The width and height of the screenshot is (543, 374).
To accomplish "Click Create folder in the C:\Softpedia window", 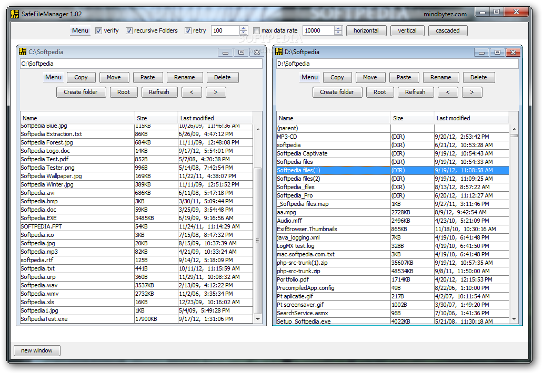I will coord(81,92).
